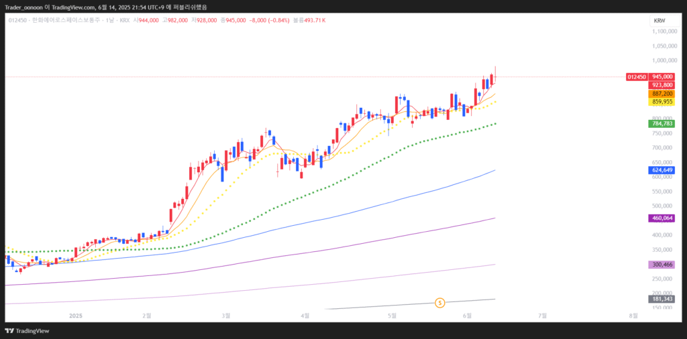Click the 8월 label on time axis
This screenshot has width=687, height=339.
pos(633,316)
